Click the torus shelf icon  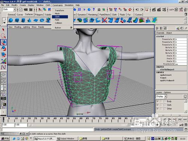42,20
